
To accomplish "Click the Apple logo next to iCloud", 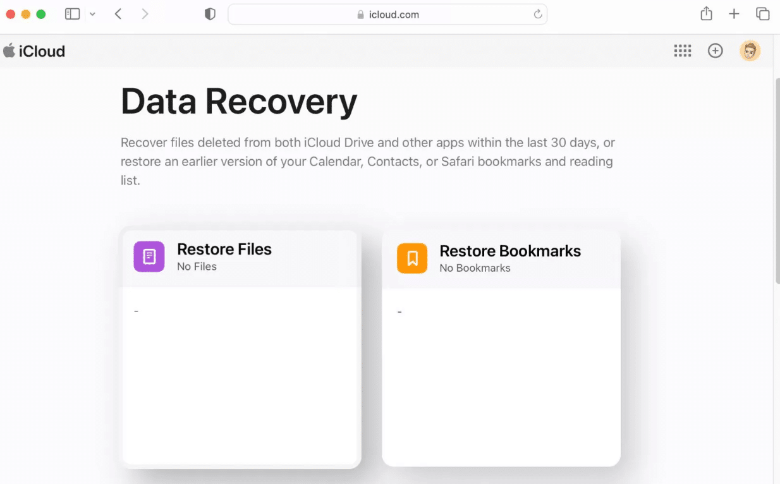I will point(9,51).
